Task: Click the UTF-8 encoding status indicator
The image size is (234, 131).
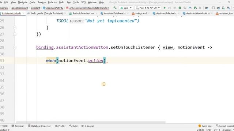Action: tap(217, 130)
